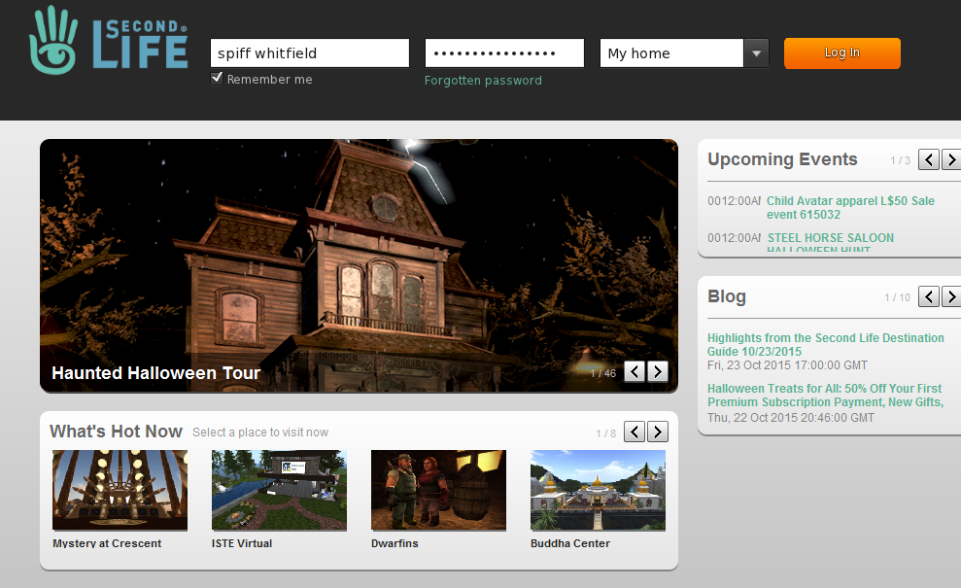Show previous Blog page
The width and height of the screenshot is (961, 588).
click(929, 296)
